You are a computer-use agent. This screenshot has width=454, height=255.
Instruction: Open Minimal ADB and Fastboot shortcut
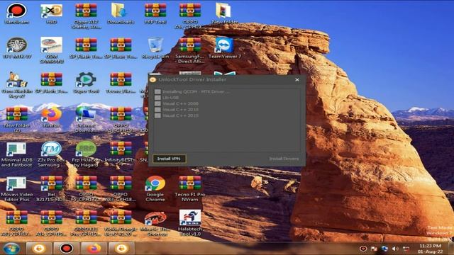tap(17, 154)
